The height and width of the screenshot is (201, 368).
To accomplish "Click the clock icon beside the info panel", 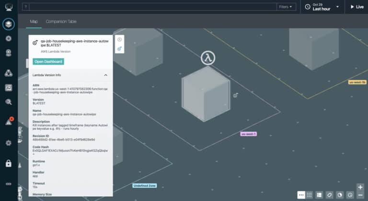I will (119, 40).
